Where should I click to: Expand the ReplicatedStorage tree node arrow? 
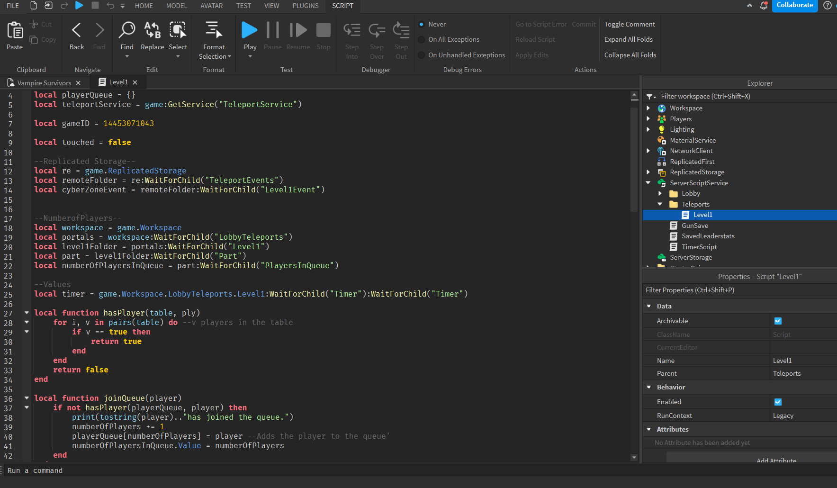[648, 172]
